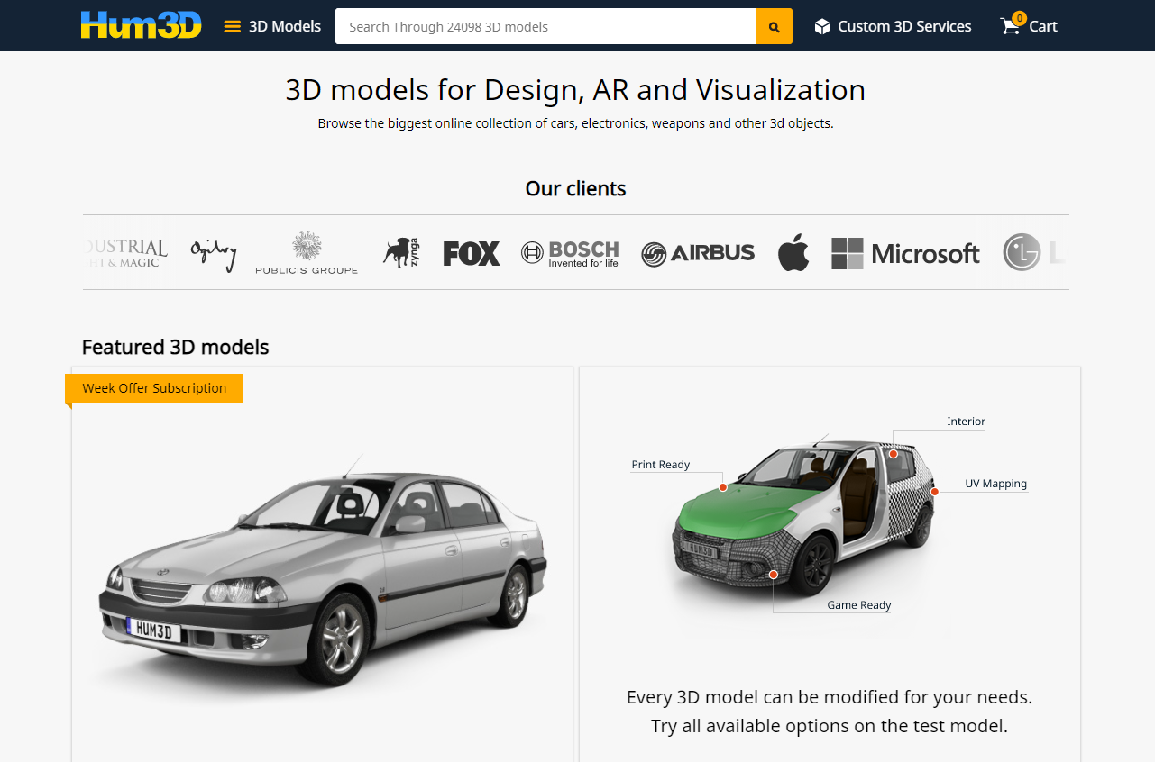Click the Print Ready hotspot dot
This screenshot has width=1155, height=762.
pyautogui.click(x=723, y=487)
